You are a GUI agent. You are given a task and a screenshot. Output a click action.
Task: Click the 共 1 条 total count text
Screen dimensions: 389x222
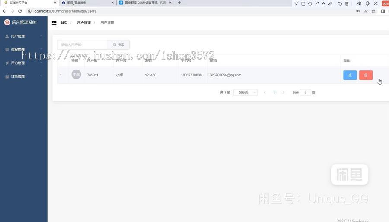pyautogui.click(x=225, y=92)
